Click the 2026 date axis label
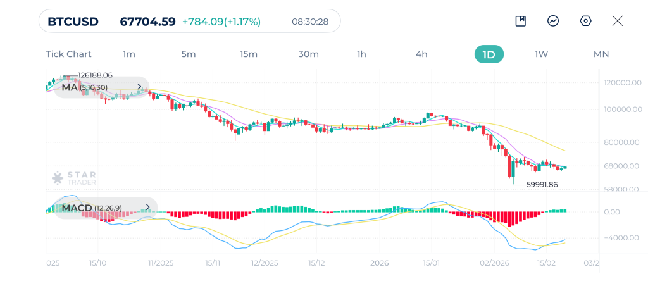Image resolution: width=648 pixels, height=298 pixels. [x=380, y=263]
